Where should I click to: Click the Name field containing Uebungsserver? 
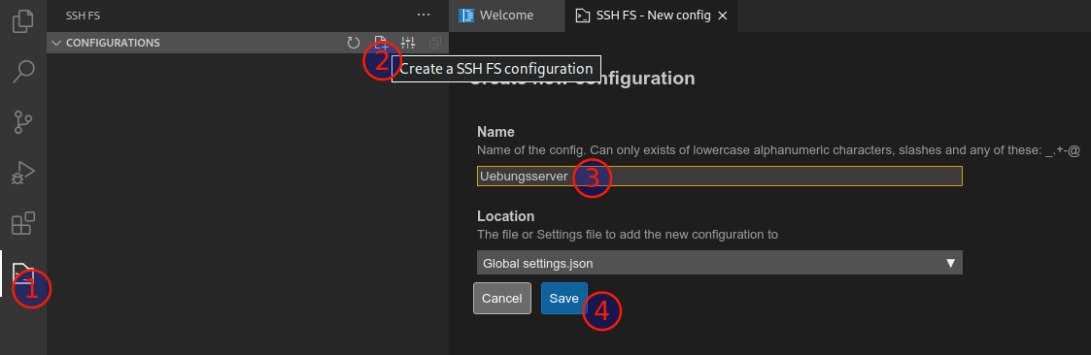click(x=720, y=176)
